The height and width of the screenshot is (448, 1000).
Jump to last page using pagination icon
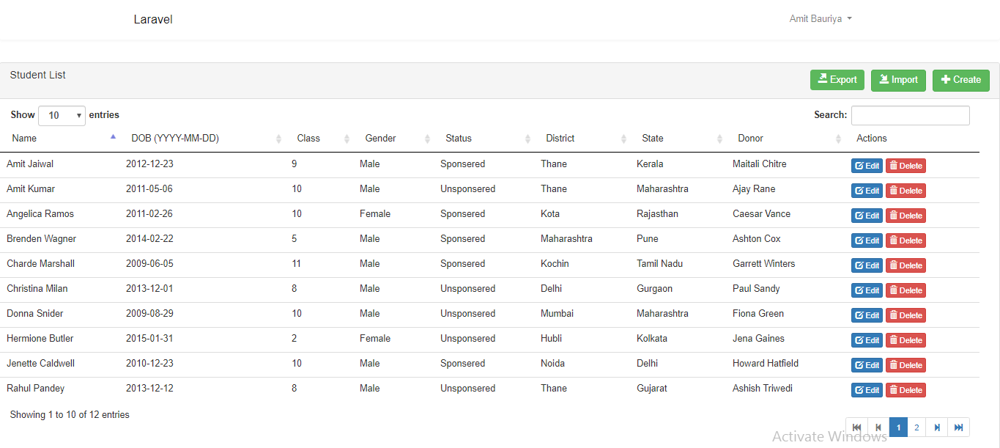(x=958, y=427)
